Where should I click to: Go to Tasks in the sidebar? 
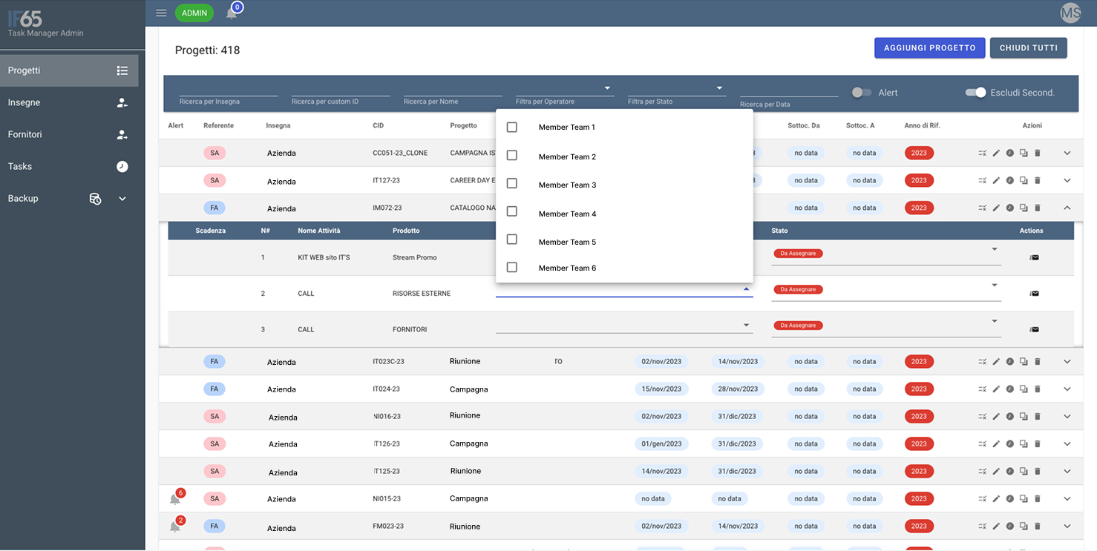click(x=69, y=166)
